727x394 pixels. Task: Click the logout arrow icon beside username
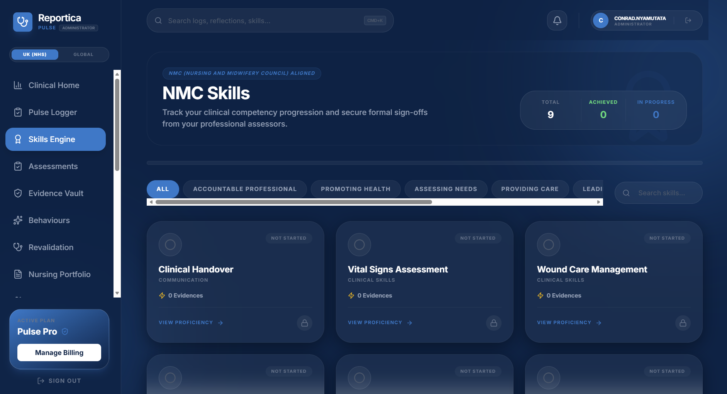(x=688, y=20)
